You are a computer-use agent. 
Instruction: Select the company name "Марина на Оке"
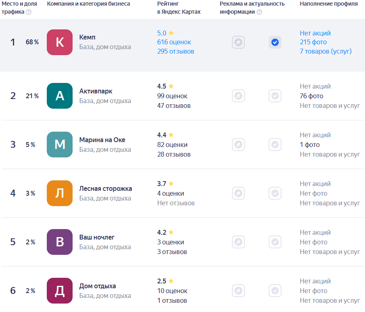(102, 140)
